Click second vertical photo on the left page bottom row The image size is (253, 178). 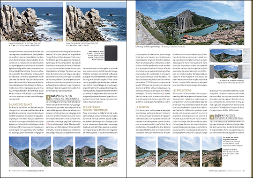41,152
